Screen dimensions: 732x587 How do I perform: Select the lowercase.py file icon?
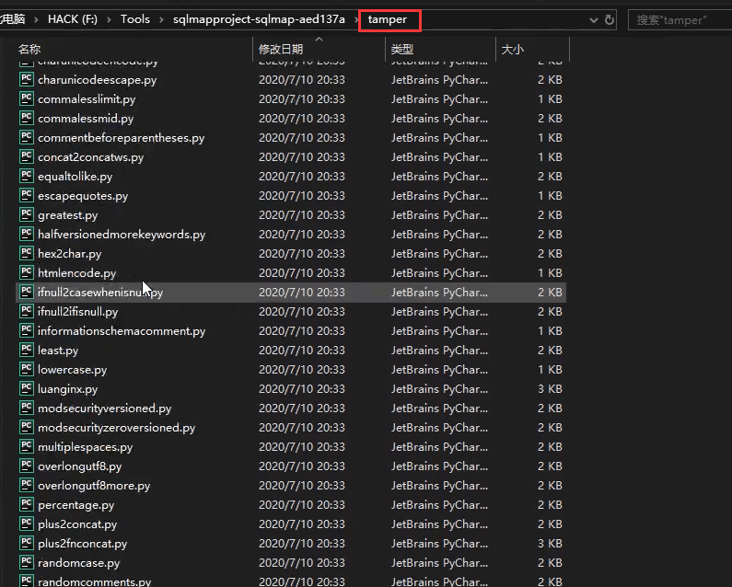pos(26,369)
